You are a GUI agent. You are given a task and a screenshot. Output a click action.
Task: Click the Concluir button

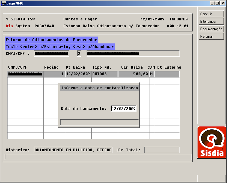pyautogui.click(x=211, y=14)
